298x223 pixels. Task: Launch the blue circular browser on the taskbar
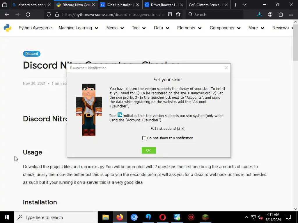coord(134,217)
